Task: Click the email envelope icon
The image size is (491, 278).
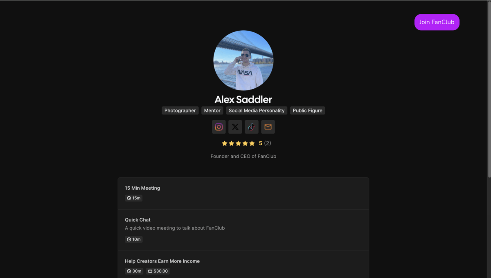Action: (268, 127)
